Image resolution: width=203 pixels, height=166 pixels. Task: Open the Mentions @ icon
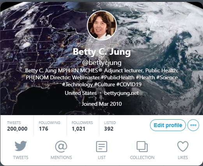point(61,147)
